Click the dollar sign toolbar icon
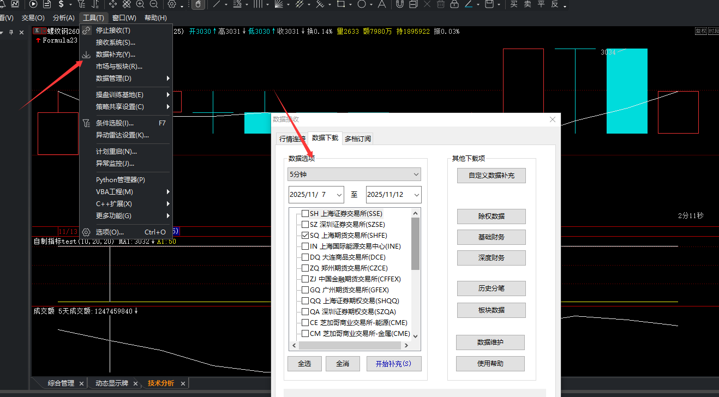 (x=61, y=4)
